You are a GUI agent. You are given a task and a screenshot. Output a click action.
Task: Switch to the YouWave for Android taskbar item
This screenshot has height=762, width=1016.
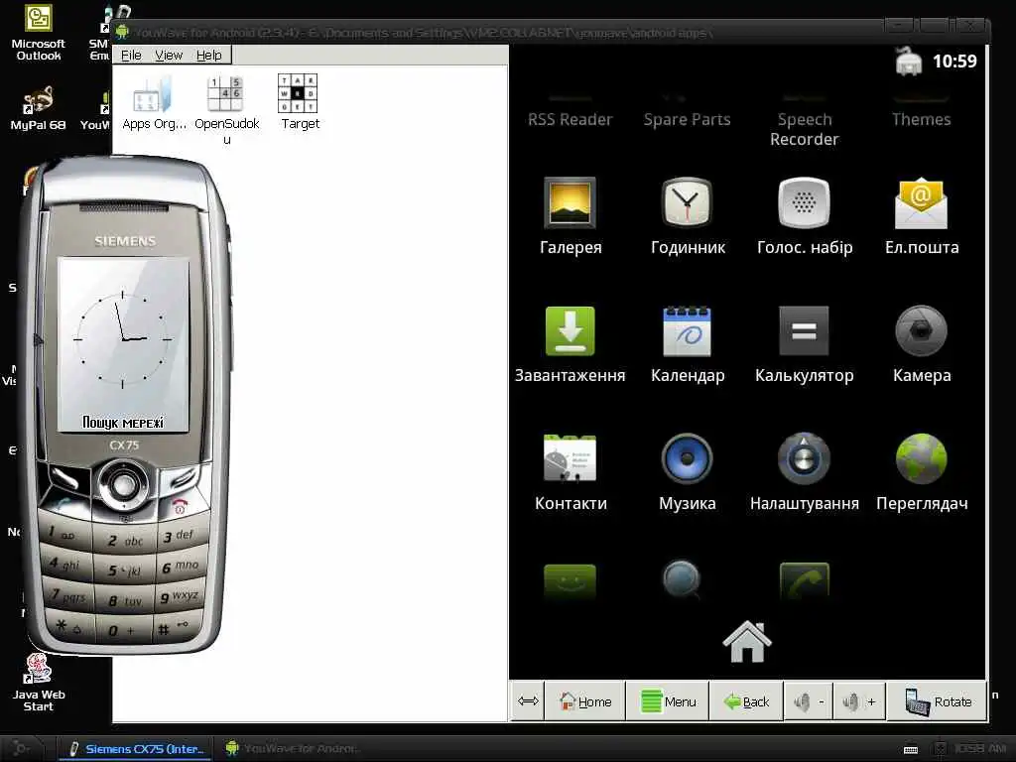pos(293,748)
